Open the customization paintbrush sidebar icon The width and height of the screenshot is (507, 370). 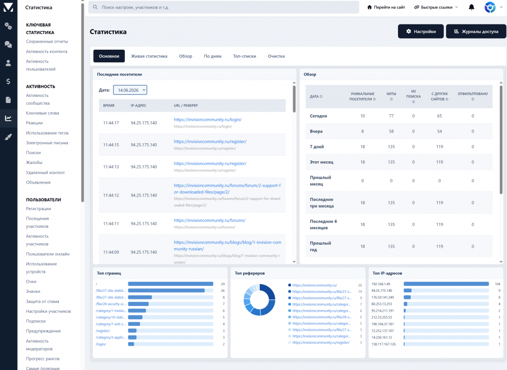click(x=9, y=137)
